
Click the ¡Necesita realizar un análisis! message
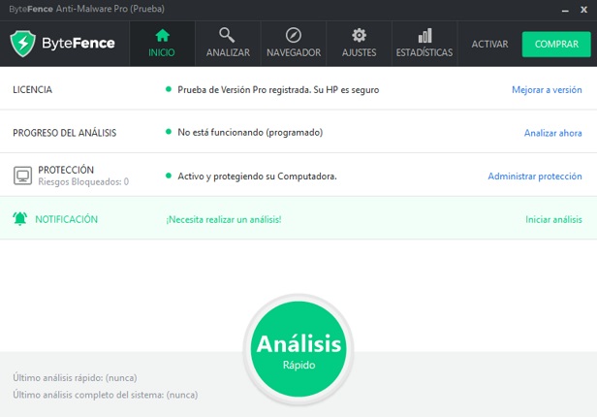coord(224,219)
